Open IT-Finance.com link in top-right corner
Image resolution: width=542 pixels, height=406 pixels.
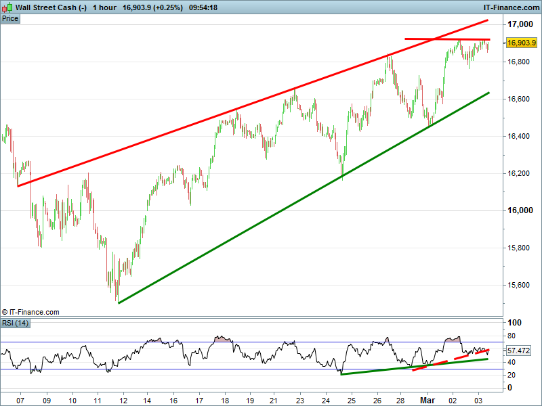(x=512, y=7)
